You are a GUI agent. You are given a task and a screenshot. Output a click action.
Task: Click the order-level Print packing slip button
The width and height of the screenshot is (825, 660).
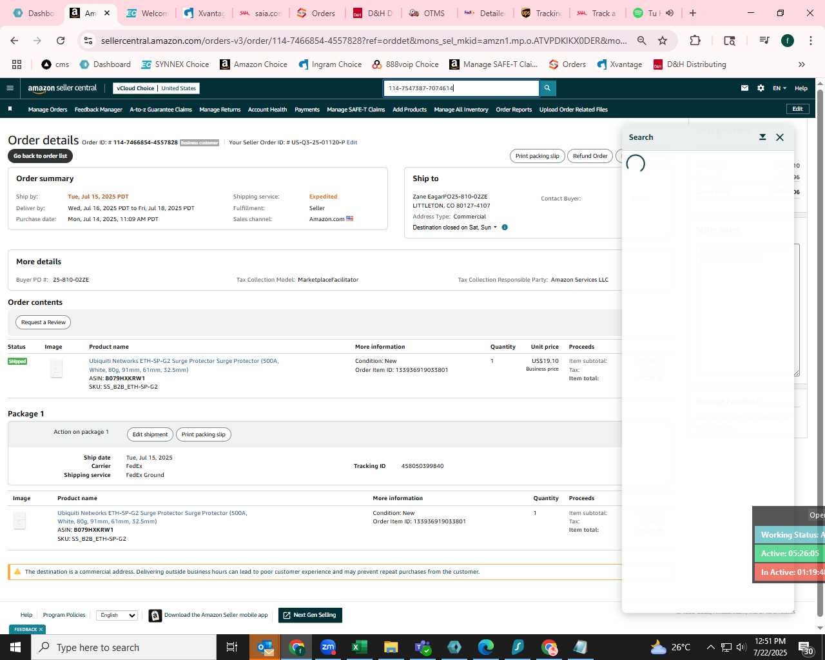pos(537,156)
